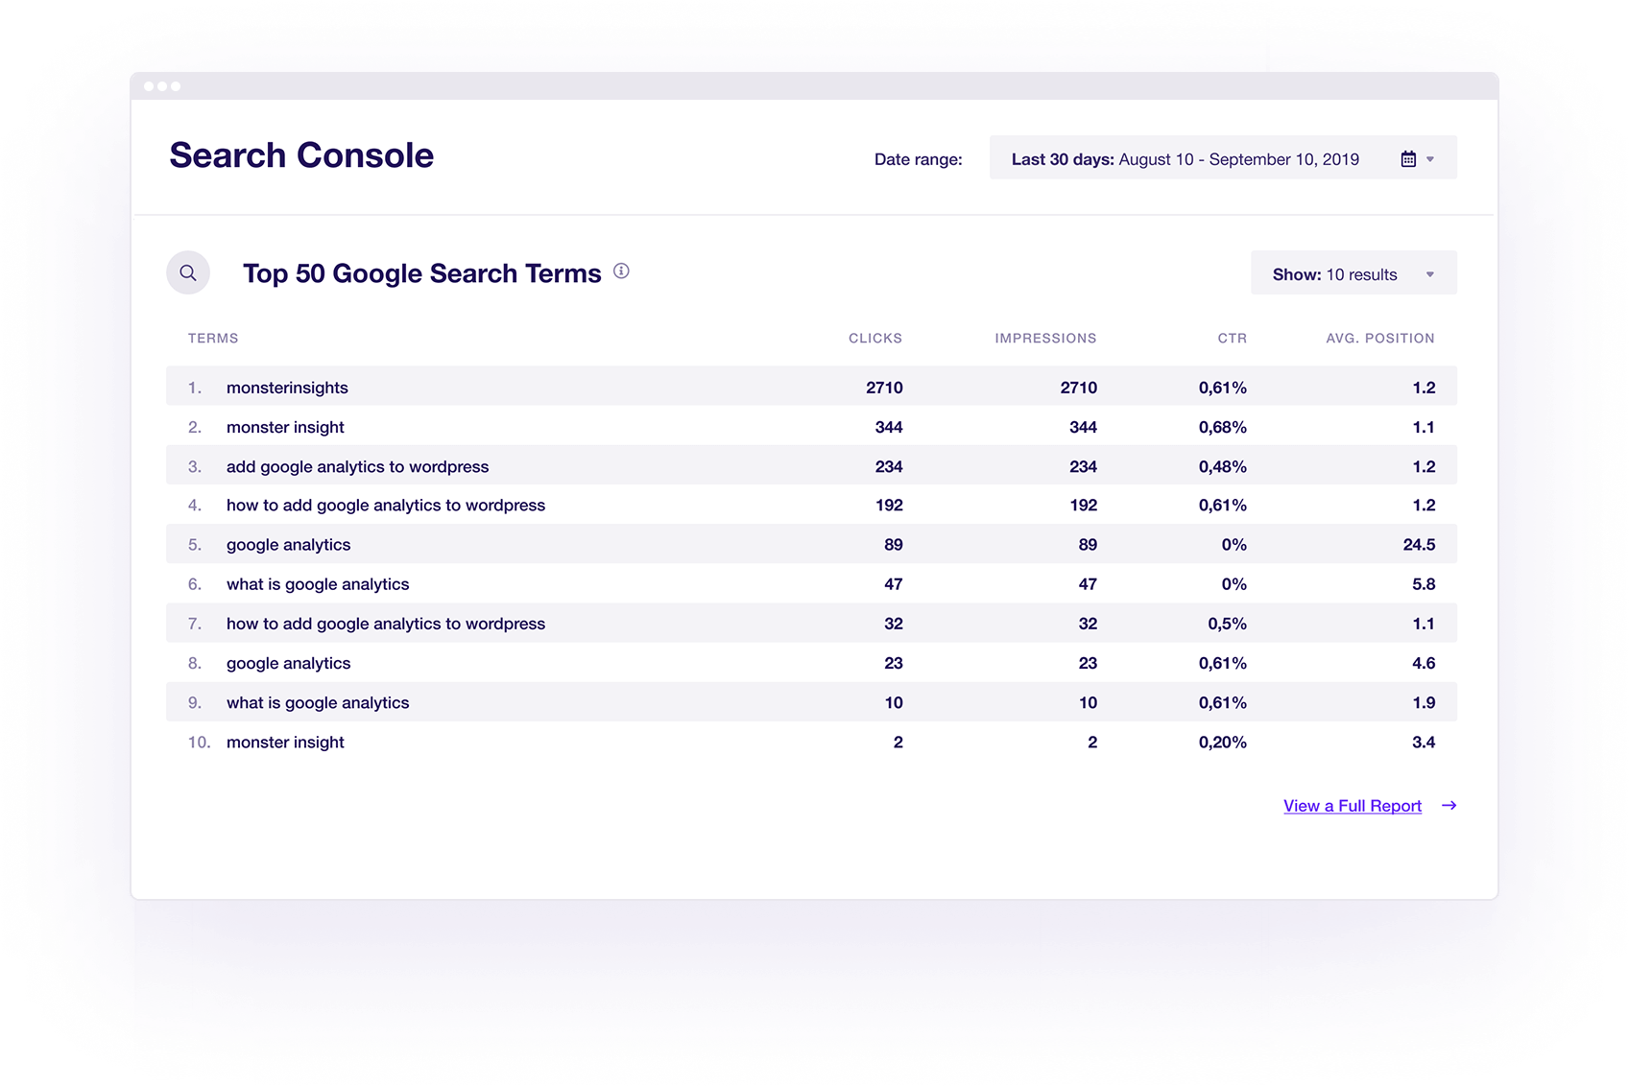Click the Search Console page title
The width and height of the screenshot is (1629, 1086).
pyautogui.click(x=301, y=155)
